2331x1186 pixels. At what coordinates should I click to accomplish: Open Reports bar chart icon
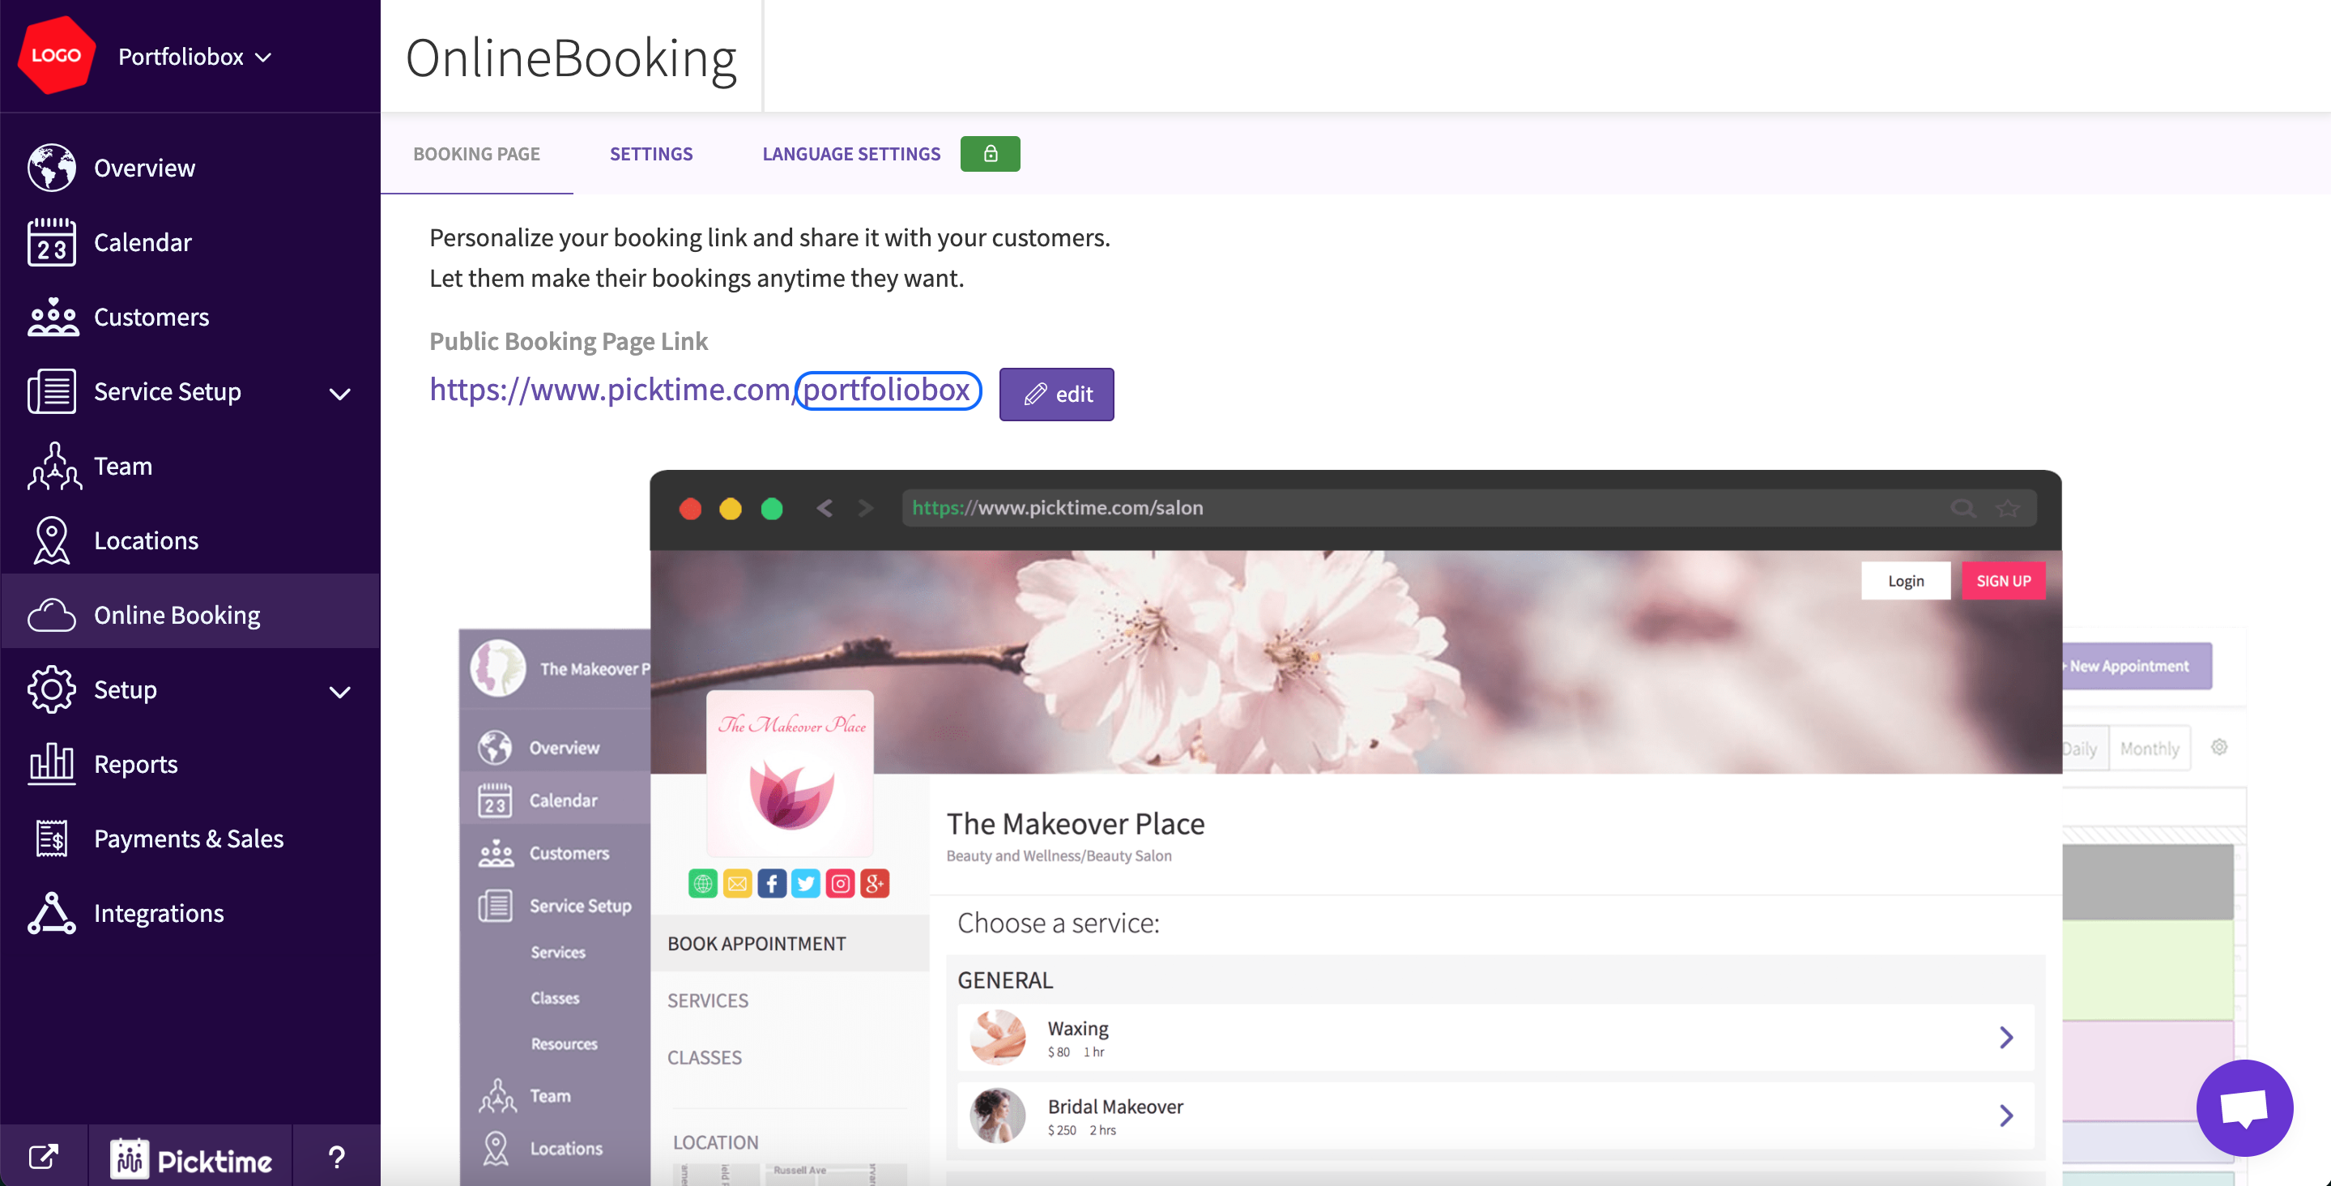point(51,764)
